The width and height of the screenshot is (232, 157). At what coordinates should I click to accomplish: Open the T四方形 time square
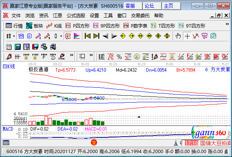163,26
